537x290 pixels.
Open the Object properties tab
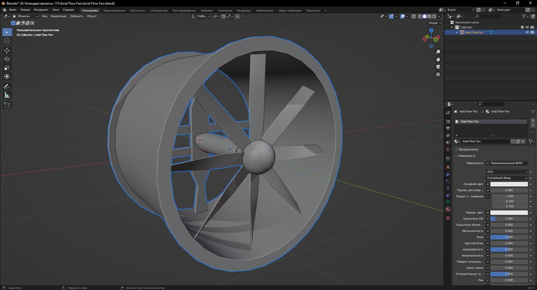(x=448, y=167)
